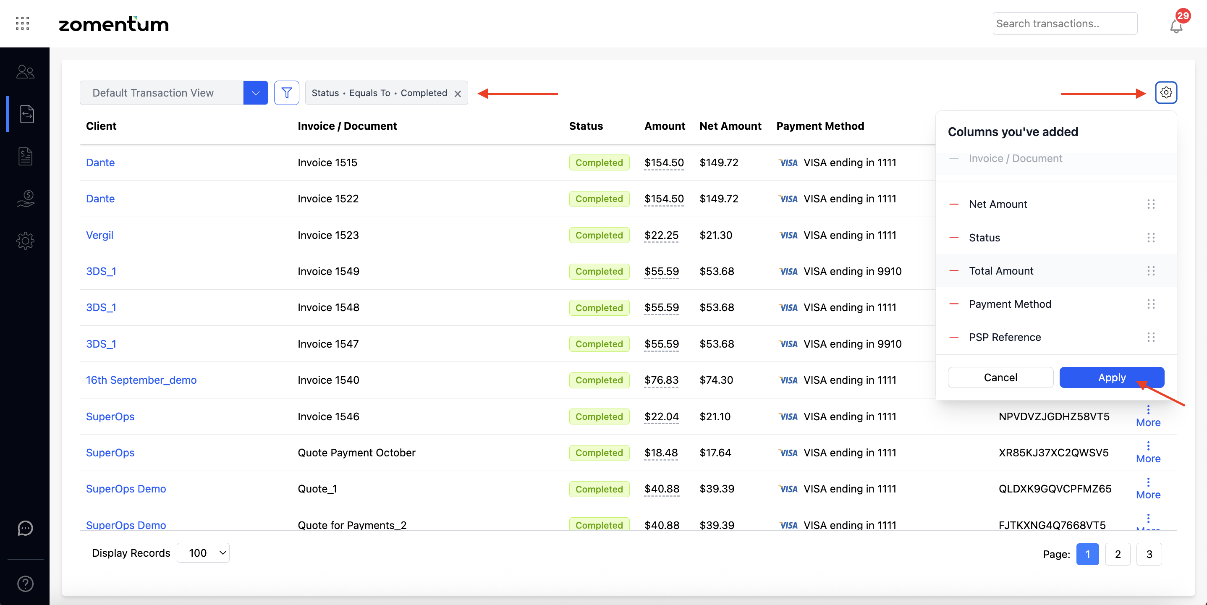
Task: Expand the Default Transaction View dropdown
Action: [x=255, y=93]
